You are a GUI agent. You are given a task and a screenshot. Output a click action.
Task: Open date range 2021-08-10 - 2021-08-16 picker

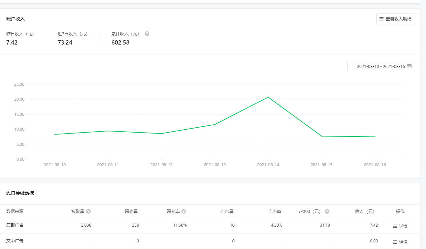click(x=381, y=66)
